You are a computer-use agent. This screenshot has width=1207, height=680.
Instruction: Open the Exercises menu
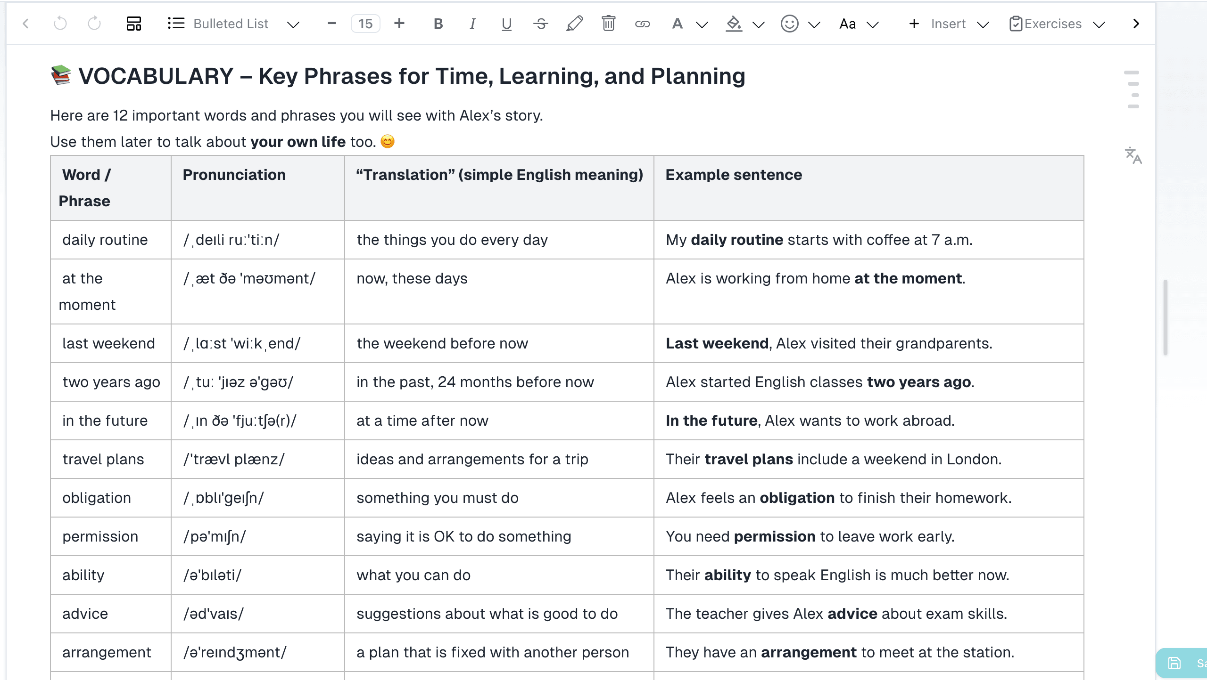coord(1052,23)
